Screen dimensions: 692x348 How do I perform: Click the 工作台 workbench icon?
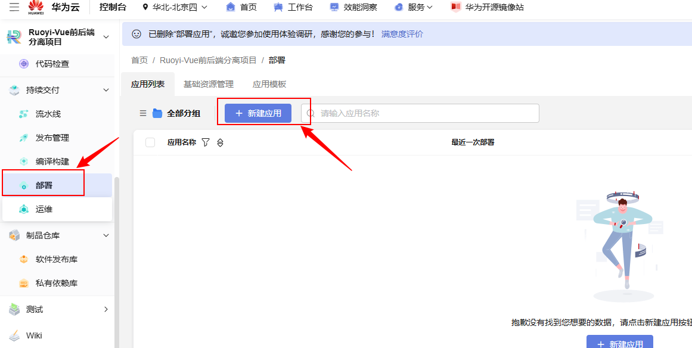pyautogui.click(x=278, y=7)
